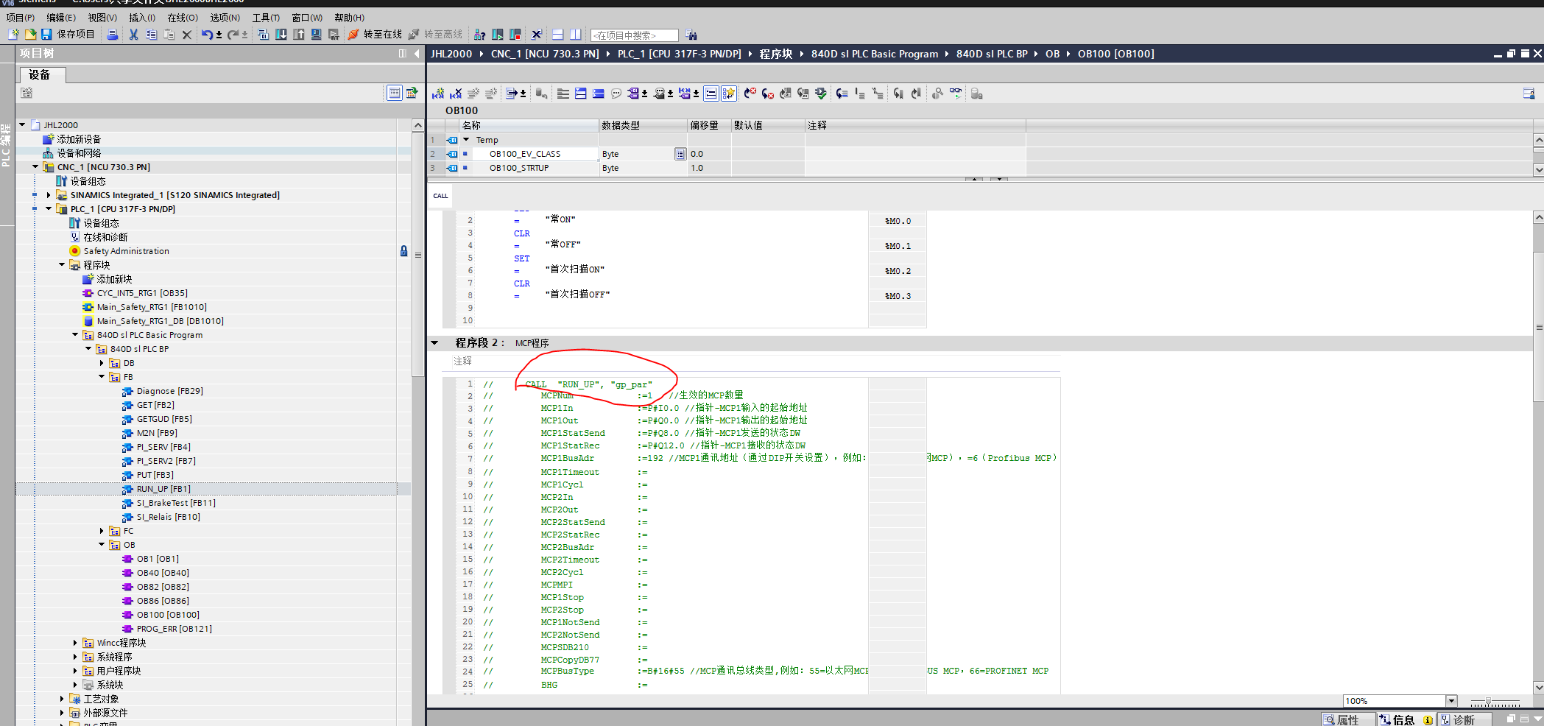1544x726 pixels.
Task: Click the Start simulation toolbar icon
Action: [x=498, y=34]
